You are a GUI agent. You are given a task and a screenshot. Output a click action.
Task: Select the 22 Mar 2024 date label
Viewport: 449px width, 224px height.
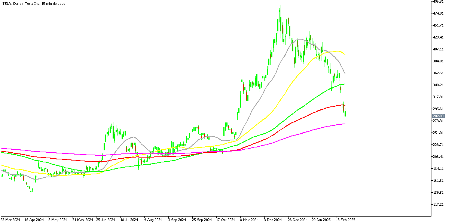pyautogui.click(x=11, y=220)
